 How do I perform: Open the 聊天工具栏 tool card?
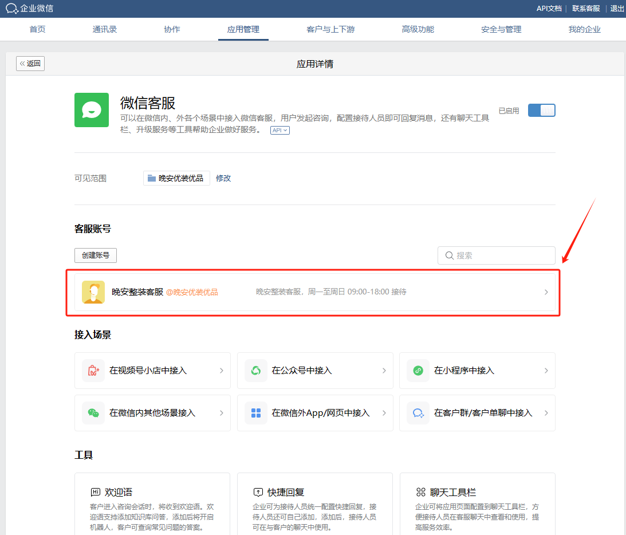click(478, 504)
